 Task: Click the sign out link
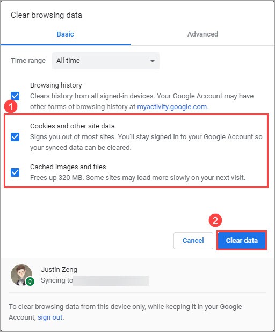pyautogui.click(x=50, y=317)
